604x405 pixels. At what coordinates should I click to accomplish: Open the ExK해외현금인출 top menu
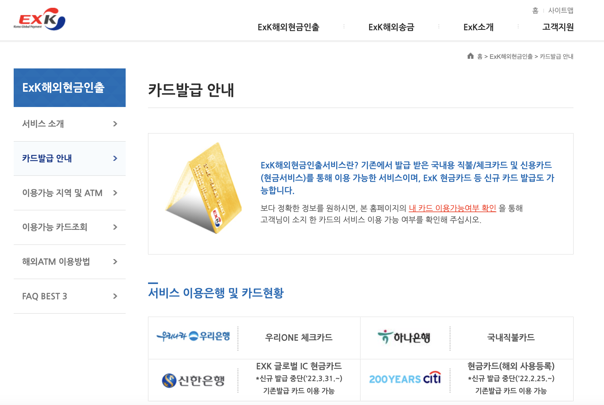click(288, 27)
